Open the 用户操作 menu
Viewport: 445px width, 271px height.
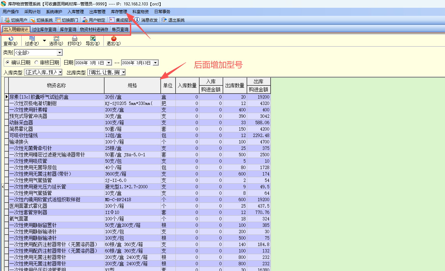tap(11, 11)
